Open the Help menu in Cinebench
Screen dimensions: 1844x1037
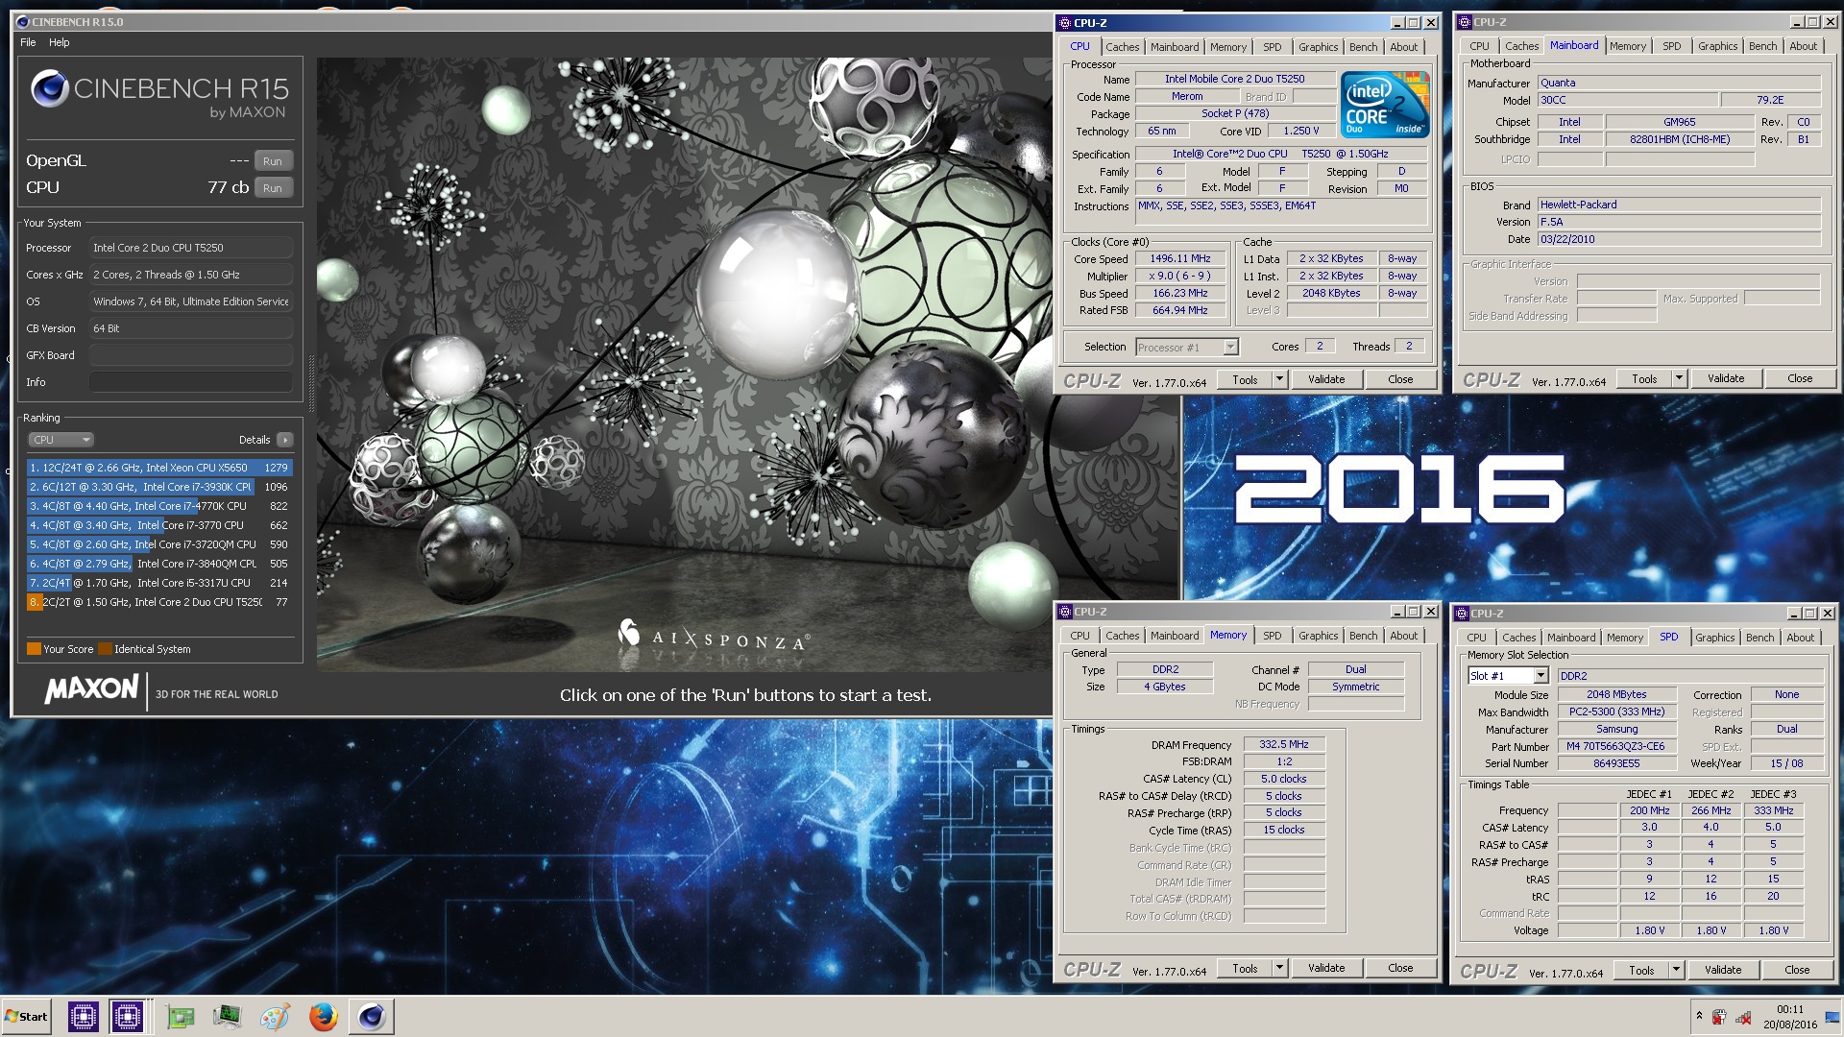[x=60, y=42]
